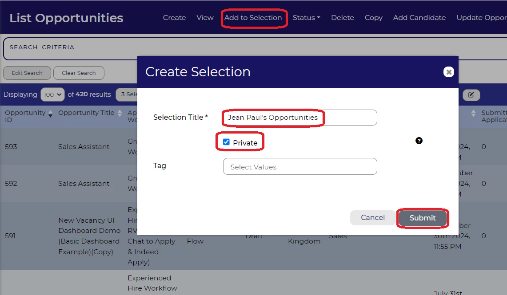
Task: Click the pencil edit icon above the table
Action: pos(471,94)
